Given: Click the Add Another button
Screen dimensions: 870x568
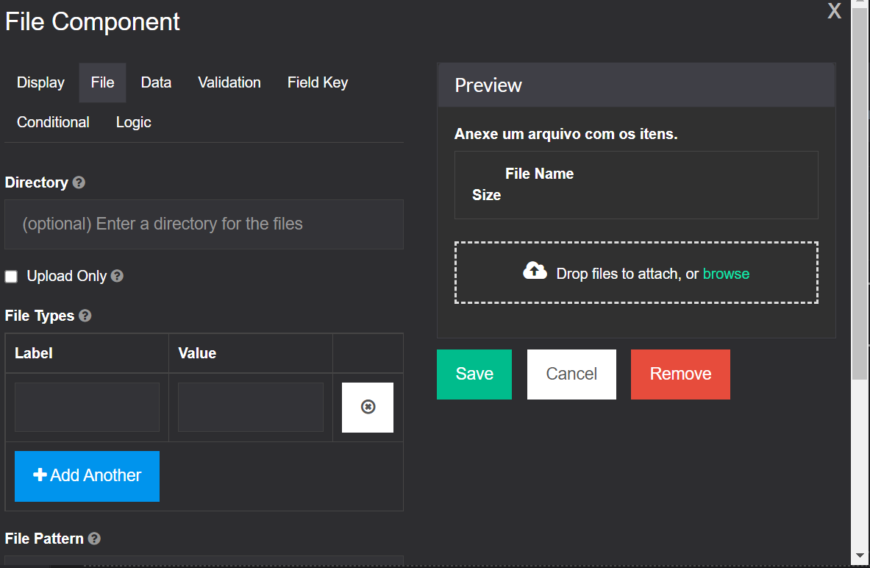Looking at the screenshot, I should [x=87, y=475].
